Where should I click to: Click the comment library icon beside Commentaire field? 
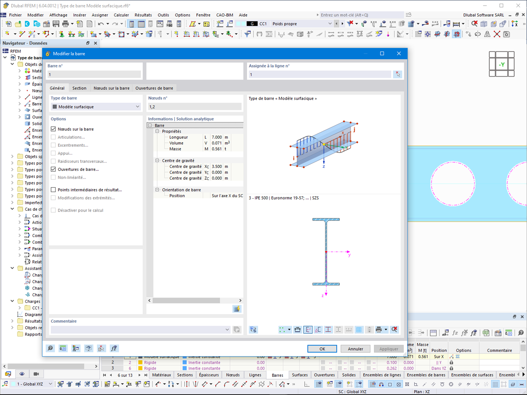[x=236, y=329]
